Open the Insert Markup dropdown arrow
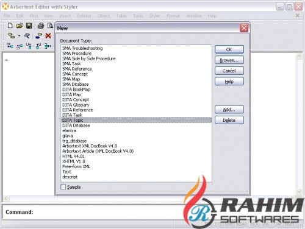 [19, 36]
